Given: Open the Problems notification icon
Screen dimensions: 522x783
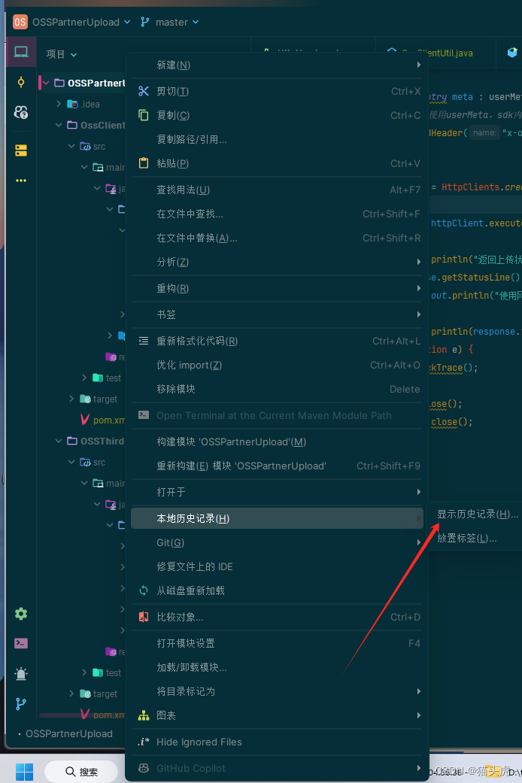Looking at the screenshot, I should click(x=21, y=674).
